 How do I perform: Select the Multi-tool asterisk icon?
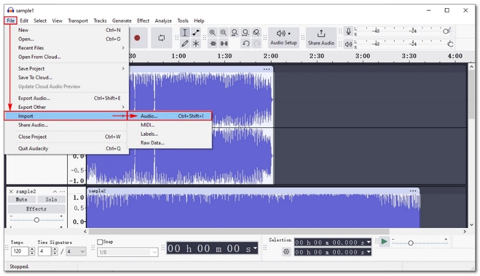196,44
